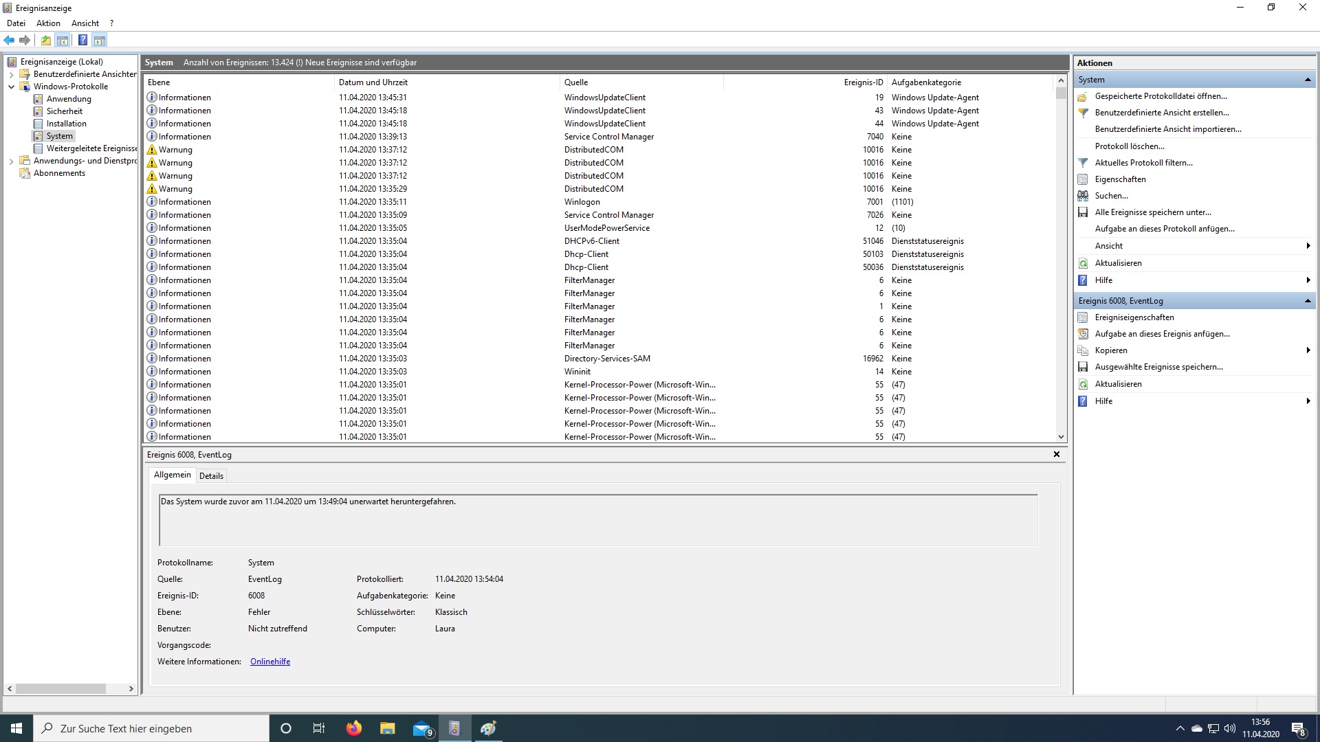This screenshot has width=1320, height=742.
Task: Open Firefox from the taskbar
Action: pos(353,728)
